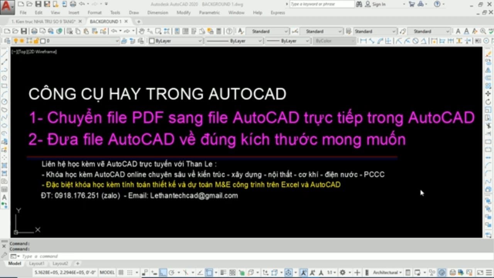Open Layer Properties Manager icon
The width and height of the screenshot is (494, 278).
pyautogui.click(x=7, y=41)
